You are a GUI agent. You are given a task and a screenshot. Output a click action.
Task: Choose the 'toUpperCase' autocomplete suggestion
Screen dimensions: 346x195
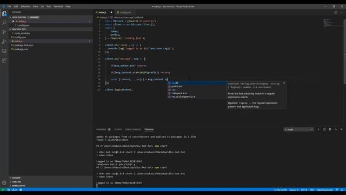click(x=197, y=93)
